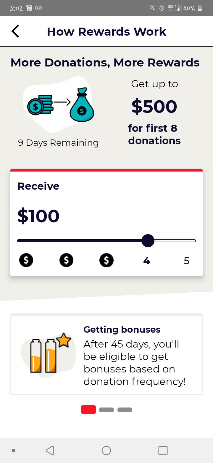This screenshot has height=463, width=213.
Task: Select step 5 on donation slider
Action: tap(186, 261)
